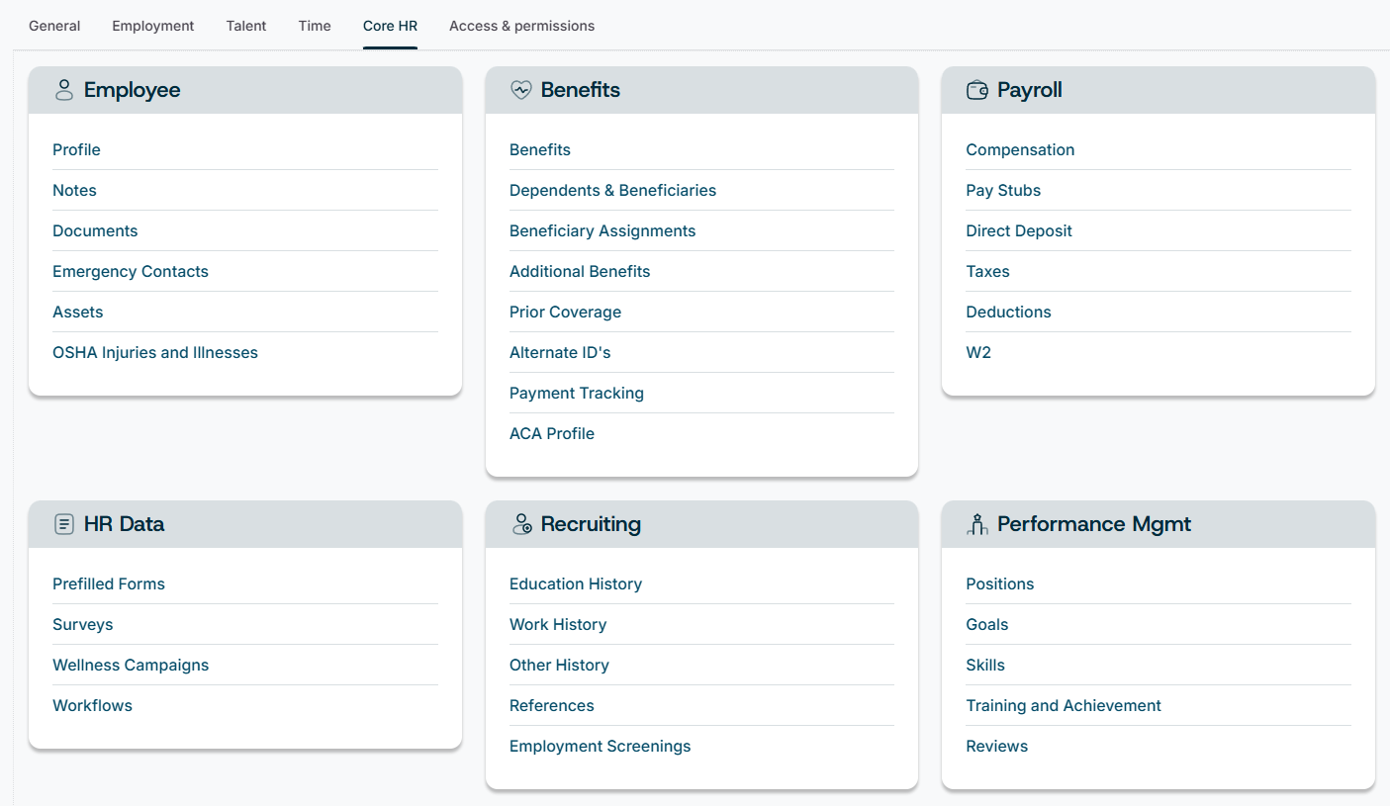Click the Performance Mgmt icon

click(x=977, y=524)
